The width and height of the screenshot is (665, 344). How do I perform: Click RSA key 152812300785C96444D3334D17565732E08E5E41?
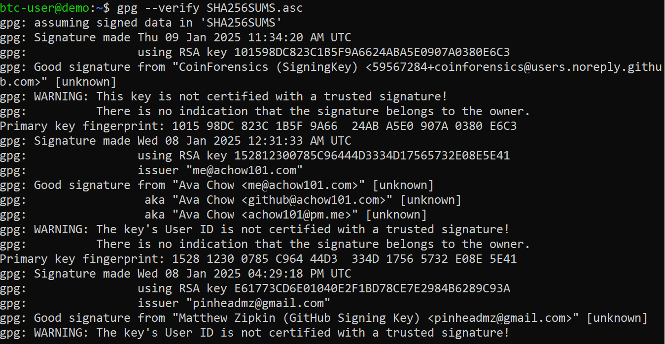point(372,156)
